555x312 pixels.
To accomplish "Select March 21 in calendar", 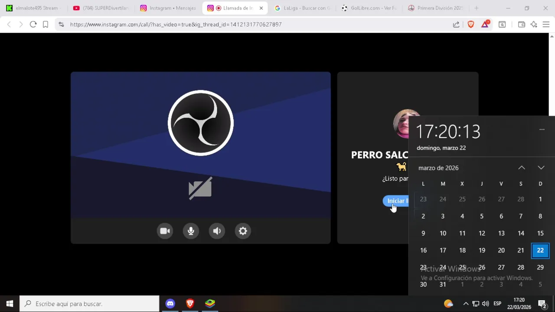I will click(x=521, y=250).
